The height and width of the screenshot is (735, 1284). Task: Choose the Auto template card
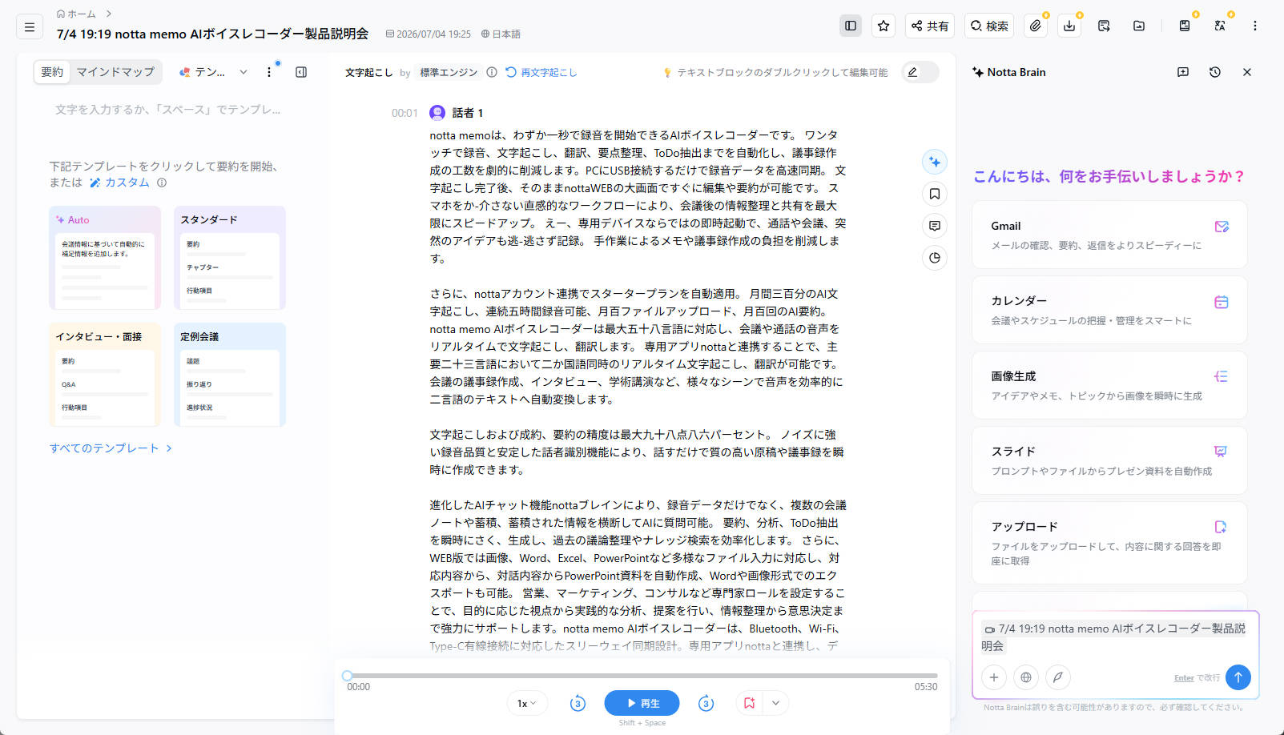[105, 258]
